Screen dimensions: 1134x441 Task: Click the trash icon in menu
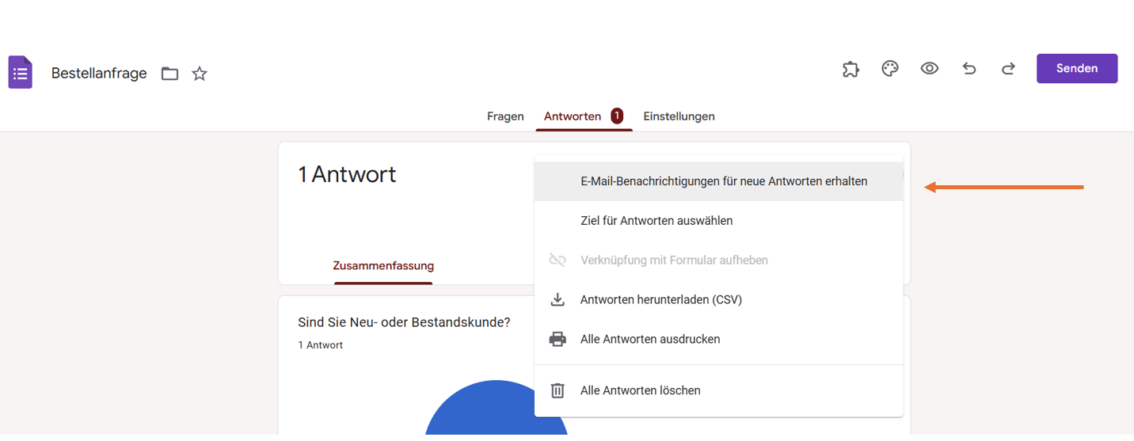557,390
